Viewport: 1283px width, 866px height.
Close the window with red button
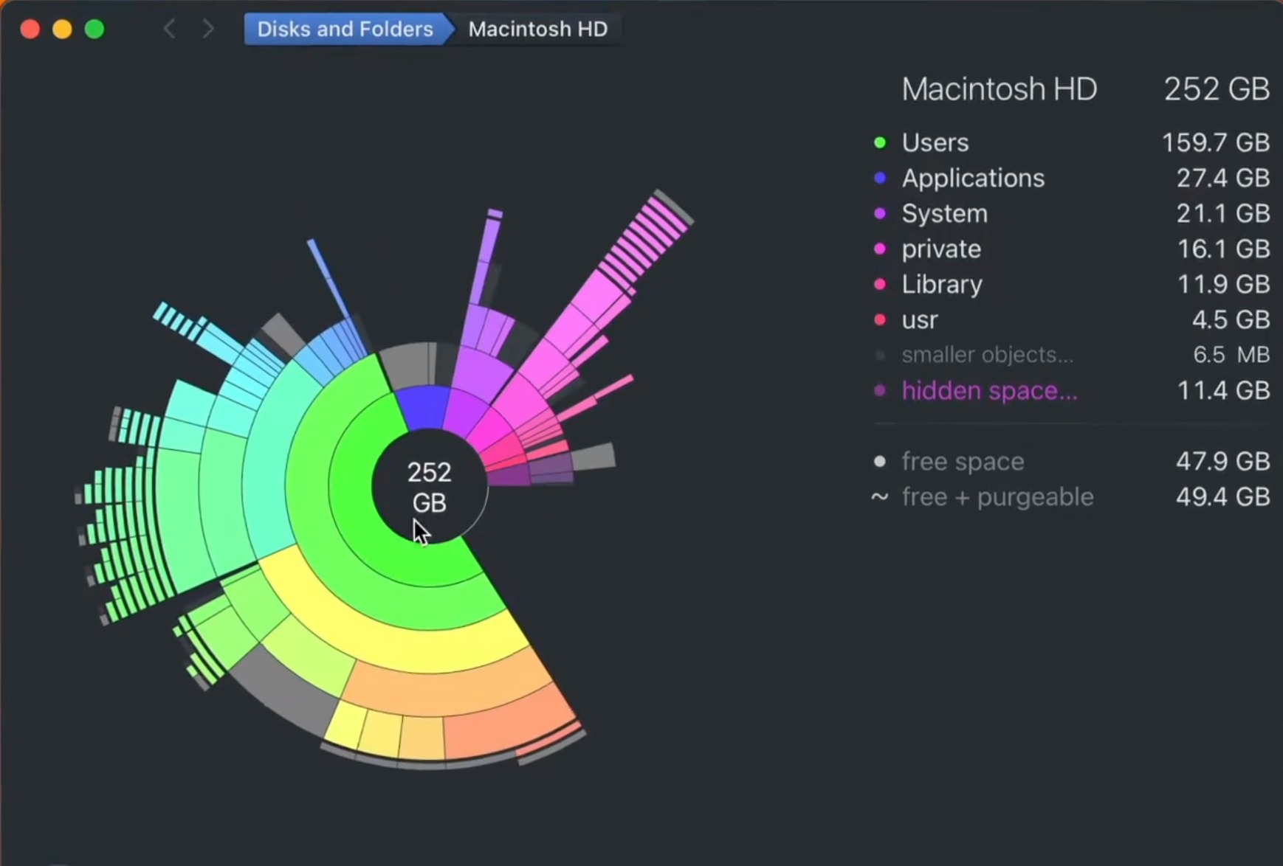click(30, 29)
